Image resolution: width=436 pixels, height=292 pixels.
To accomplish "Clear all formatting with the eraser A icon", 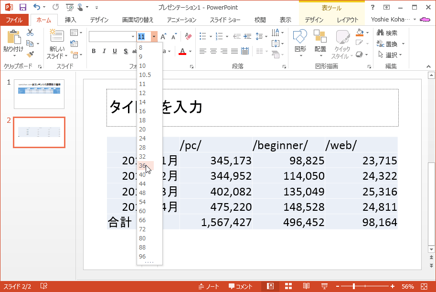I will pyautogui.click(x=188, y=36).
